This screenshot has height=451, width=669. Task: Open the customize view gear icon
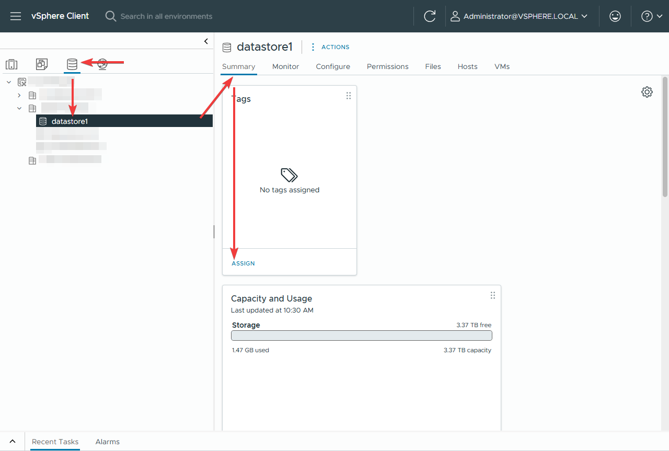[647, 92]
